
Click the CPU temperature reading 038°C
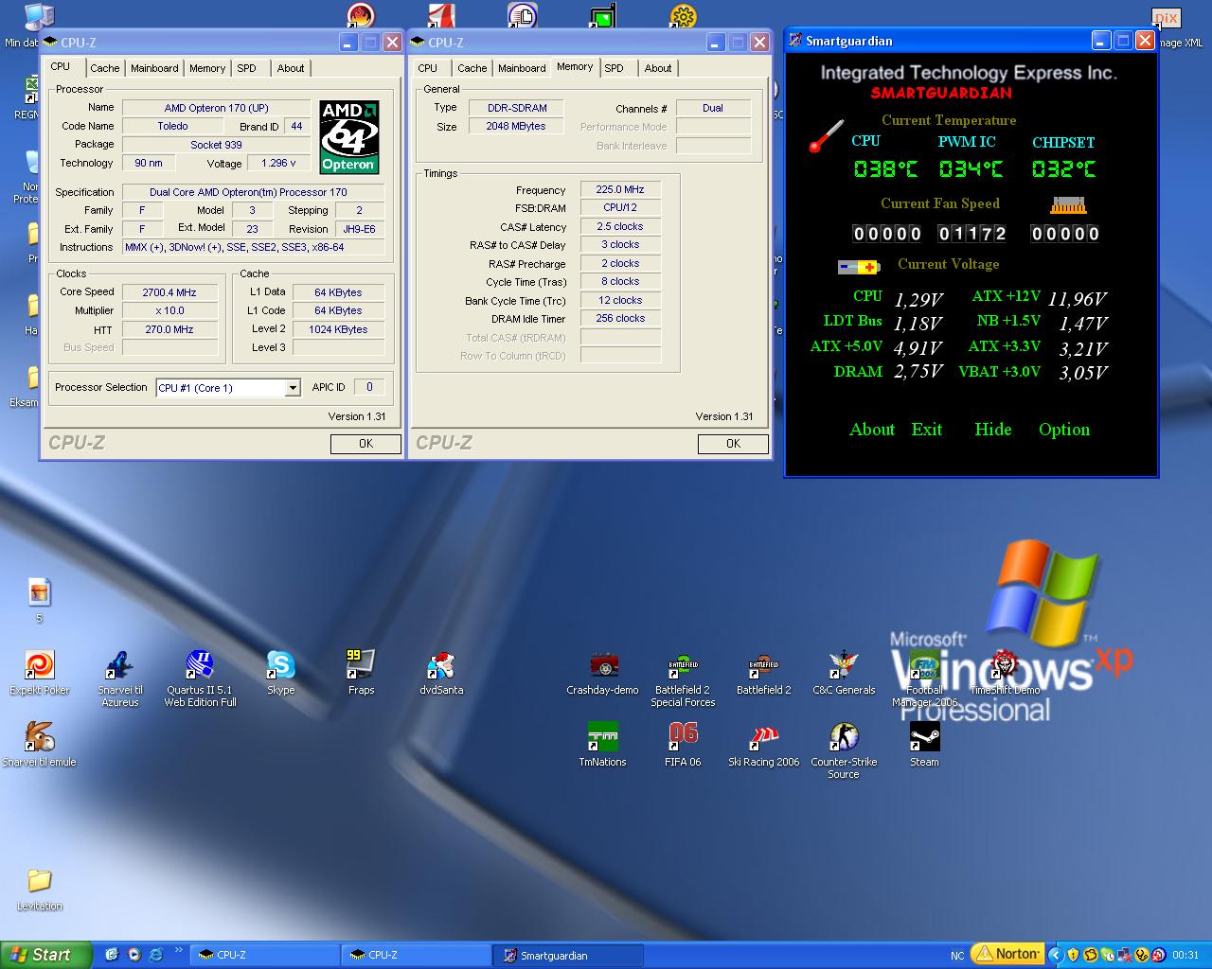(x=885, y=168)
